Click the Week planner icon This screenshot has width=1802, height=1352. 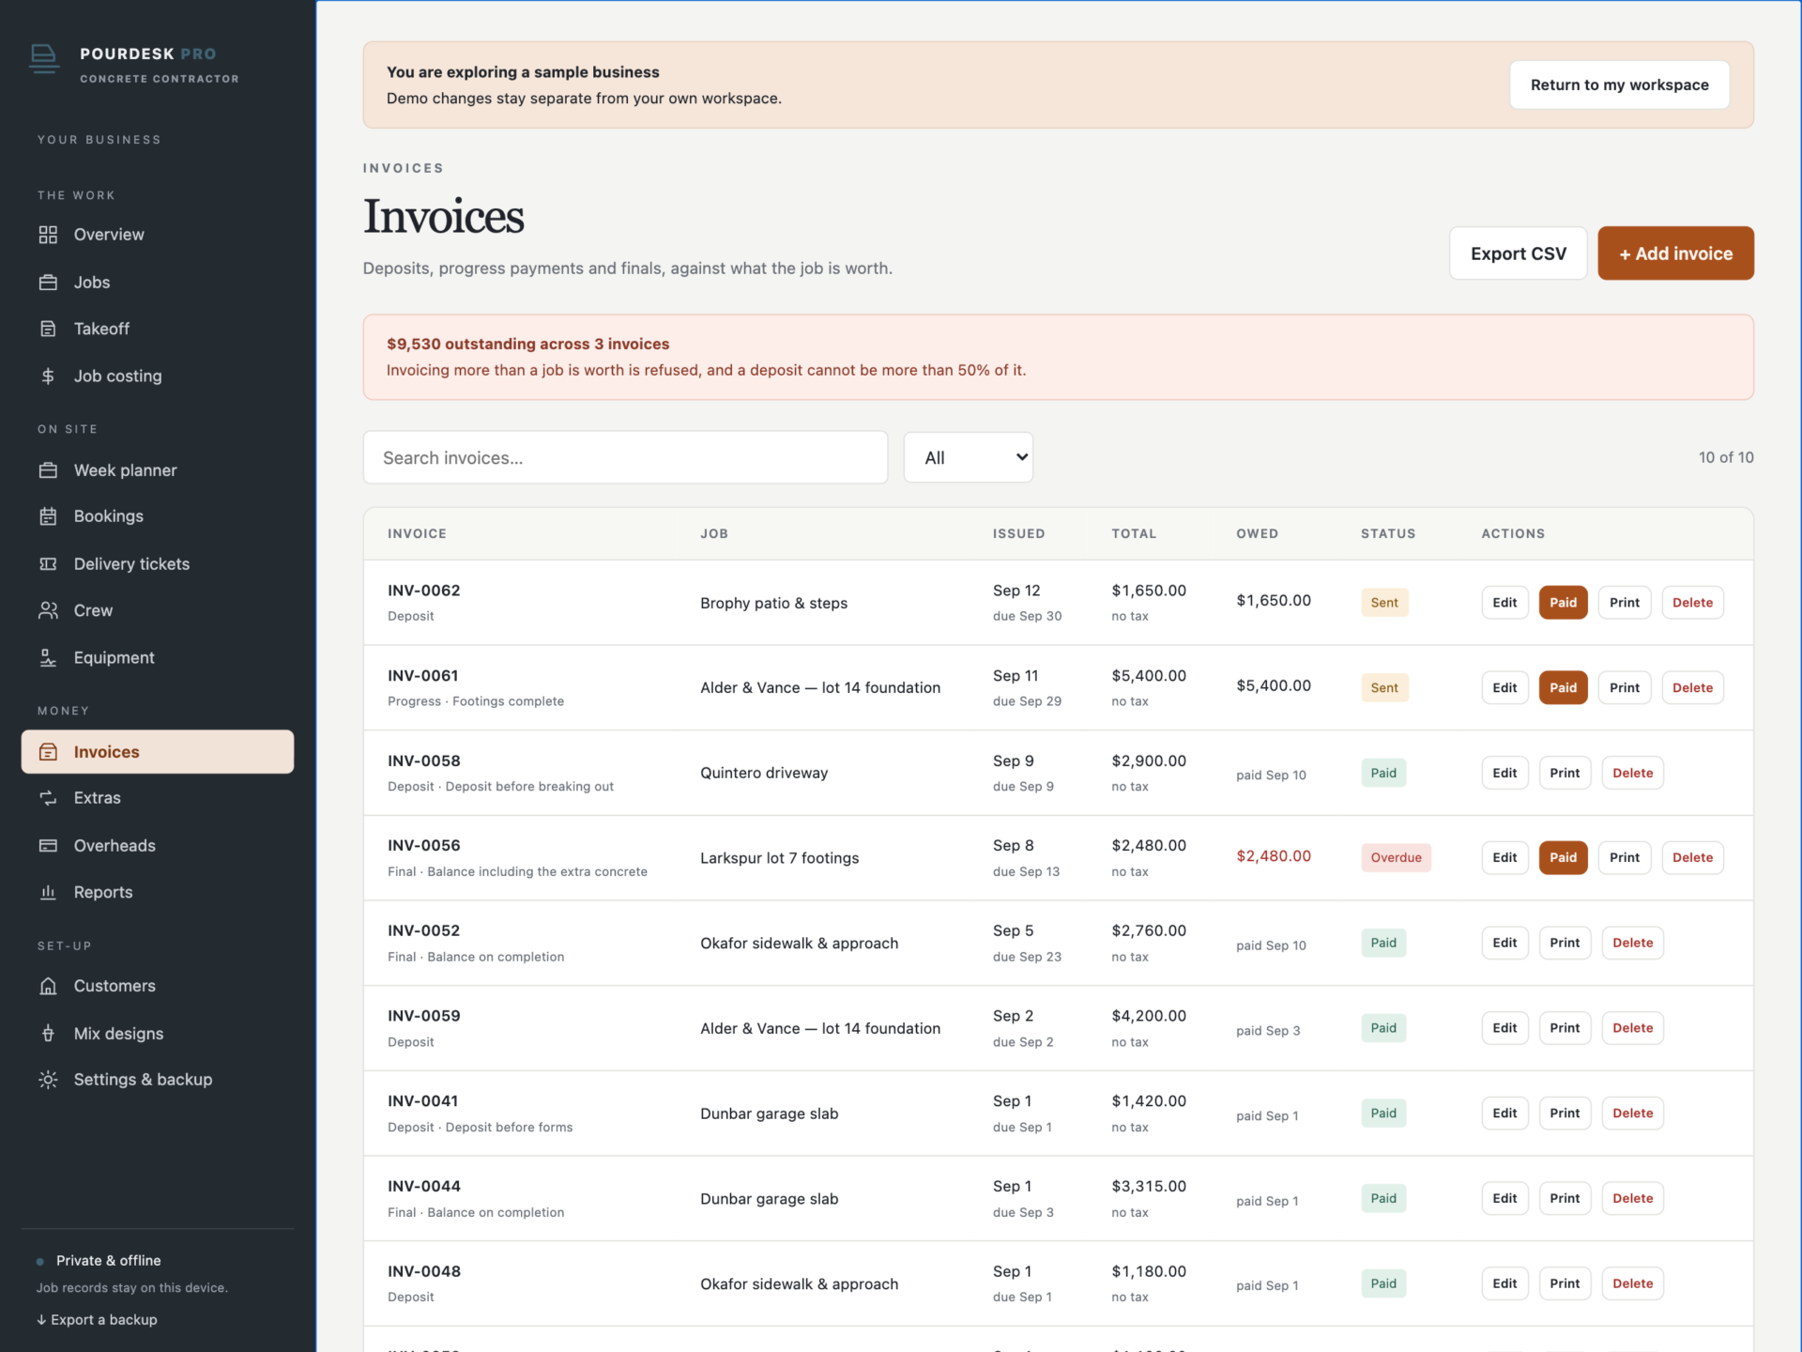pos(48,469)
